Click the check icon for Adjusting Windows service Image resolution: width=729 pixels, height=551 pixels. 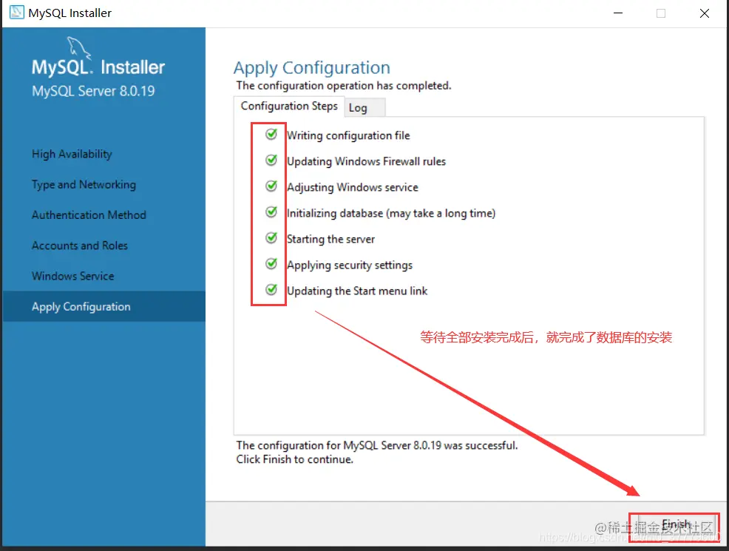click(x=271, y=186)
